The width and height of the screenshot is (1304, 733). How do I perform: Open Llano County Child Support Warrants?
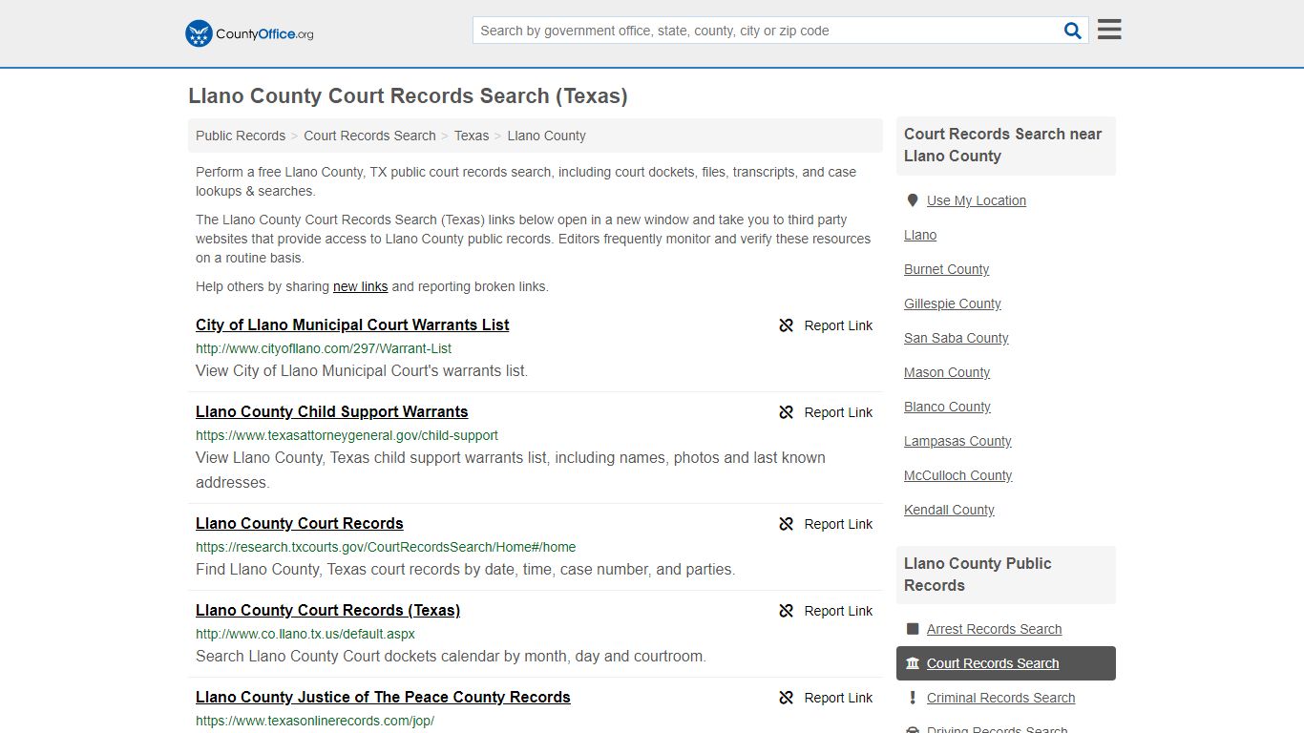(x=332, y=411)
